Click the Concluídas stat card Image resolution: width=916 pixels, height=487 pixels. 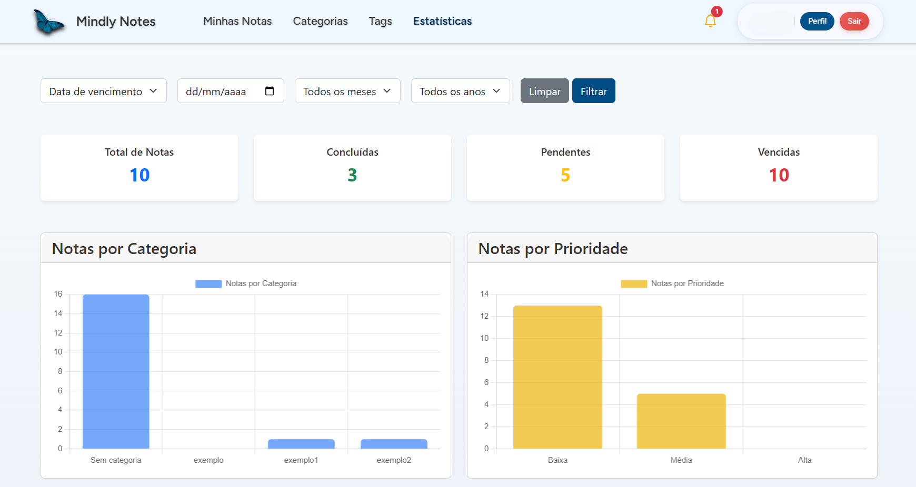352,168
